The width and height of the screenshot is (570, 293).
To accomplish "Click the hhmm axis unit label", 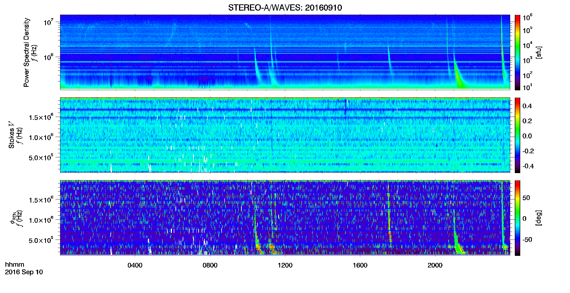I will click(15, 265).
